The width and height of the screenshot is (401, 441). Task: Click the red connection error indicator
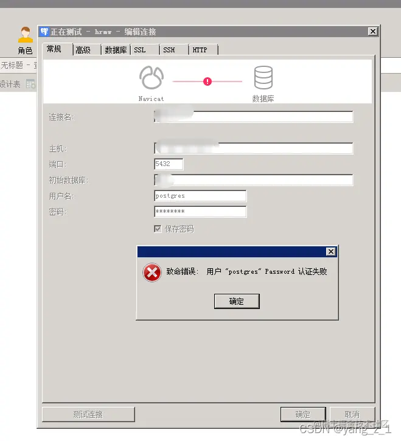point(207,82)
